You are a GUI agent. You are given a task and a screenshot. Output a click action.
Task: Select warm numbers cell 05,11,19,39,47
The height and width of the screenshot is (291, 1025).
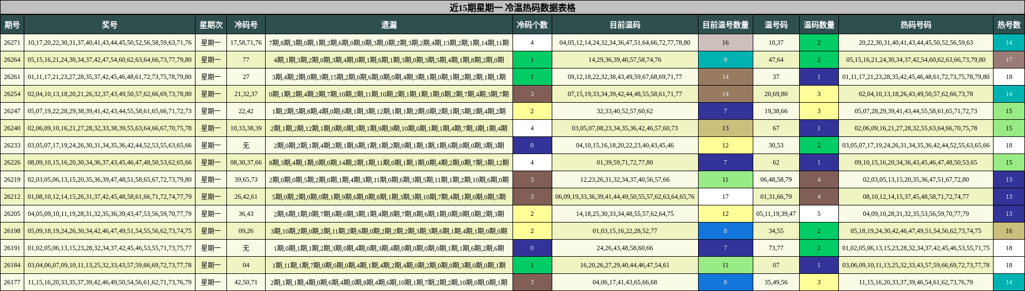tap(776, 214)
